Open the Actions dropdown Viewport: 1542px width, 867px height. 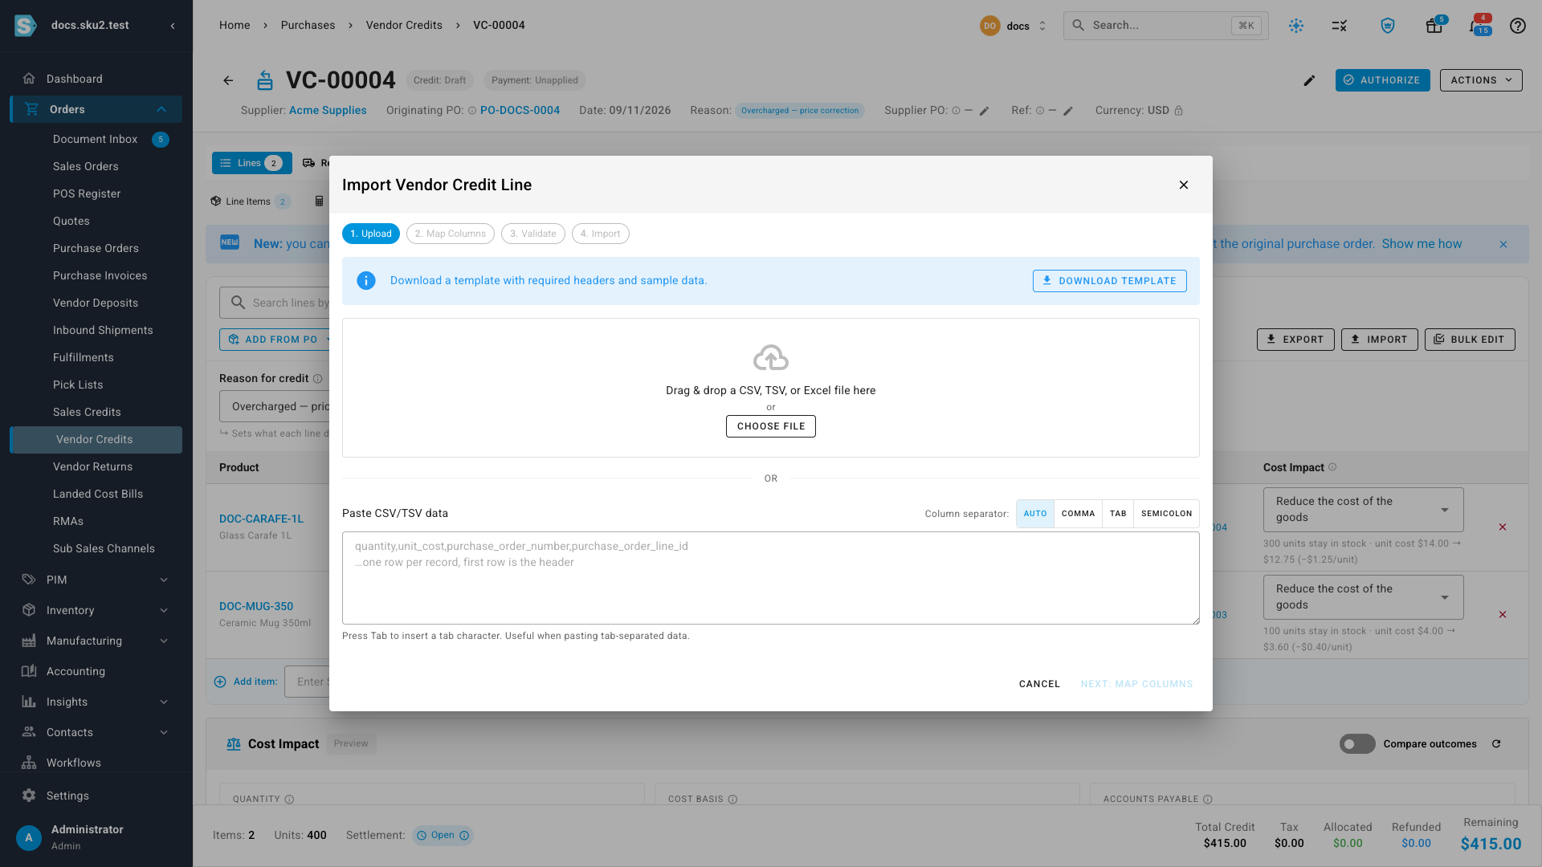[x=1481, y=80]
